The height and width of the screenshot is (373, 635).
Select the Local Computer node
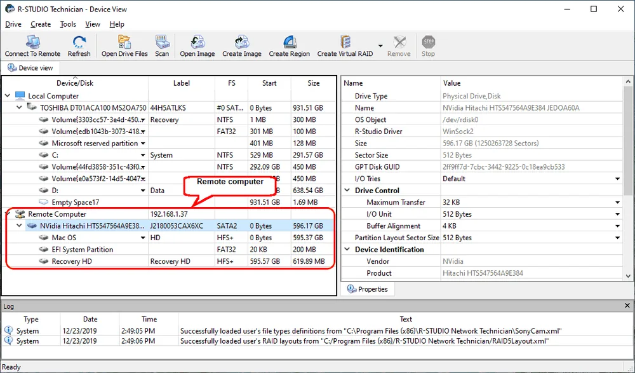coord(53,96)
